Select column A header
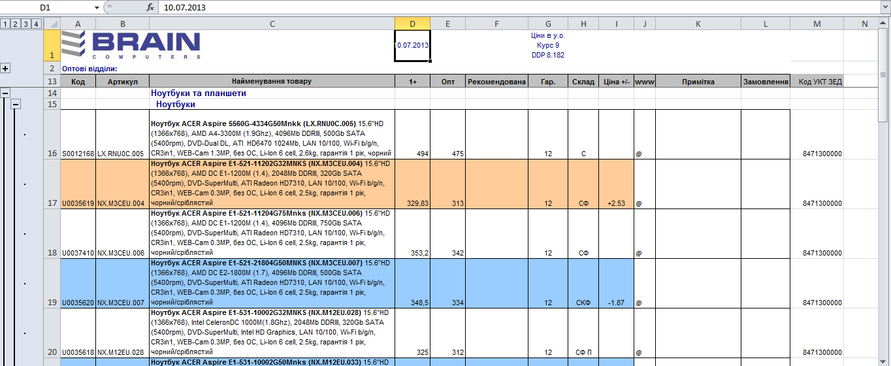The width and height of the screenshot is (891, 366). (x=78, y=24)
